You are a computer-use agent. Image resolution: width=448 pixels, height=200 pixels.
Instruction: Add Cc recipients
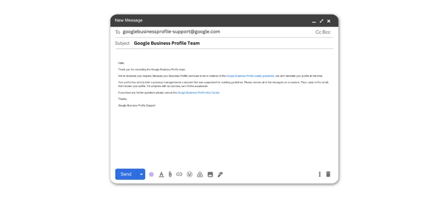pos(318,32)
